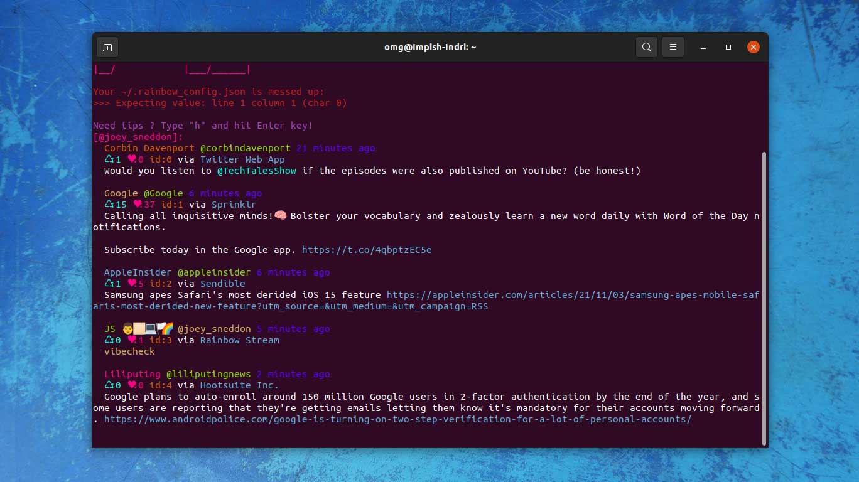Screen dimensions: 859x482
Task: Click the AppleInsider author name
Action: pos(138,272)
